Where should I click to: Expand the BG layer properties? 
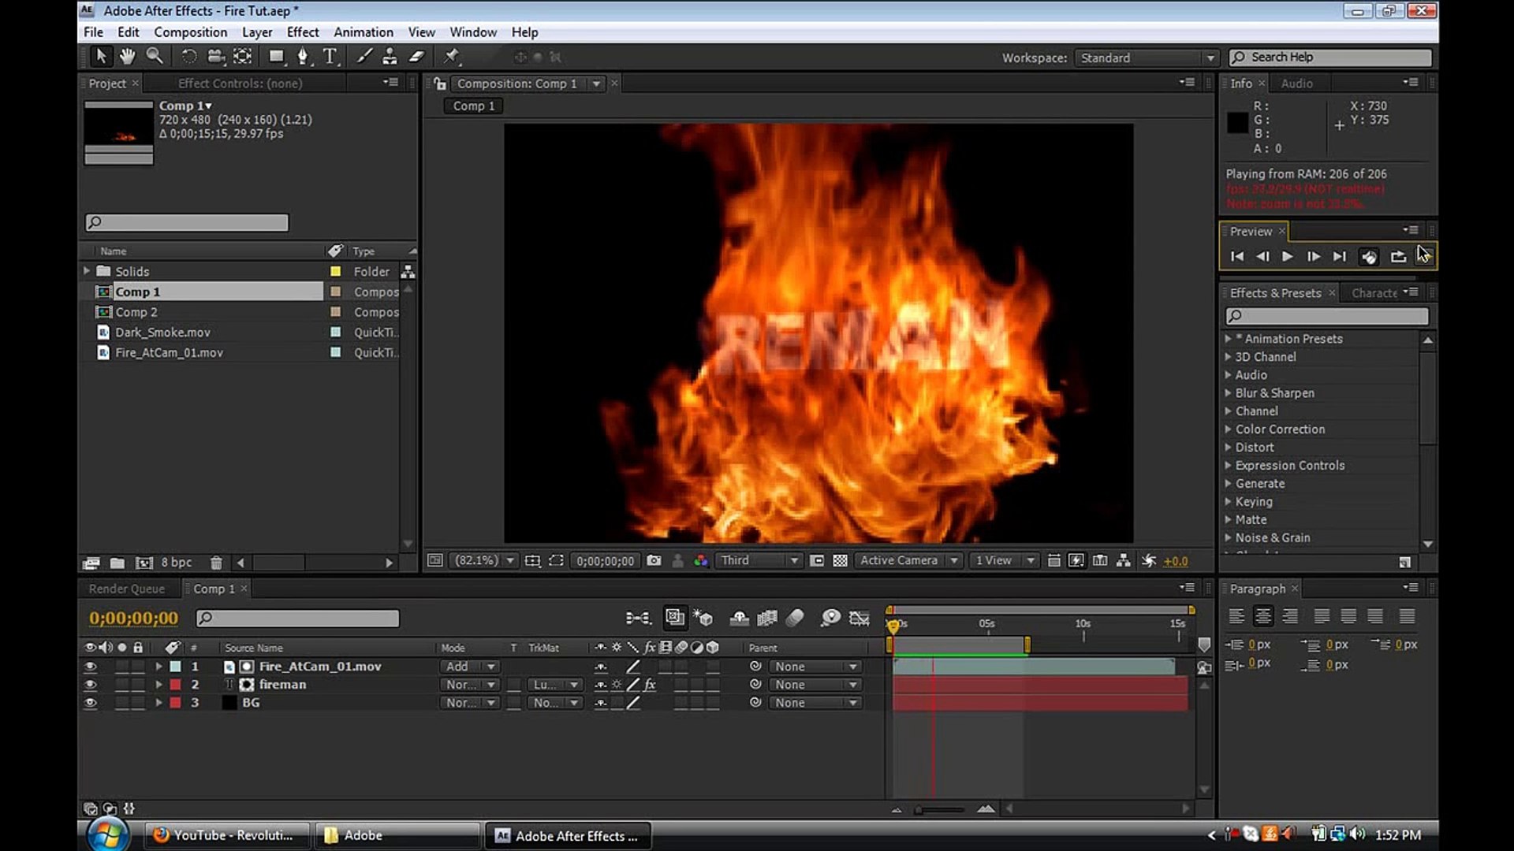[158, 703]
